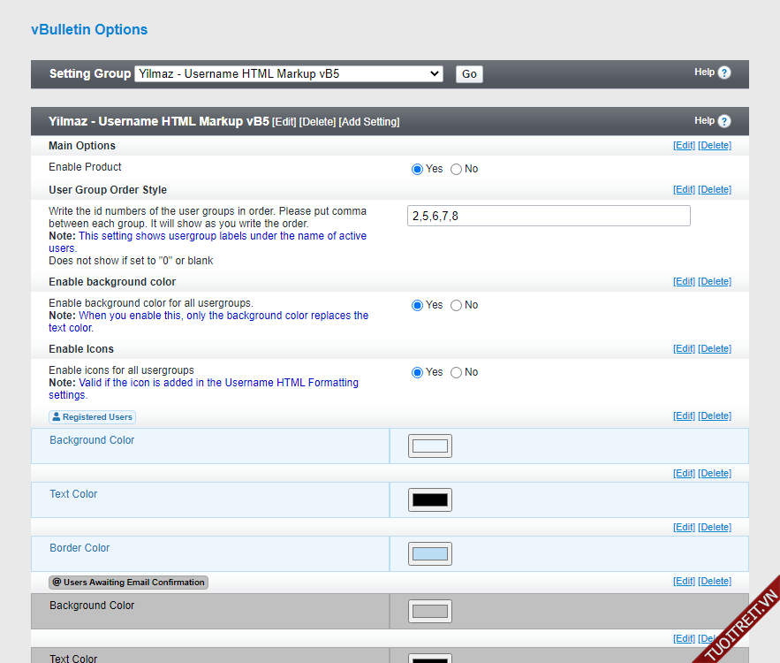Select Yes for Enable background color
This screenshot has width=780, height=663.
tap(418, 305)
